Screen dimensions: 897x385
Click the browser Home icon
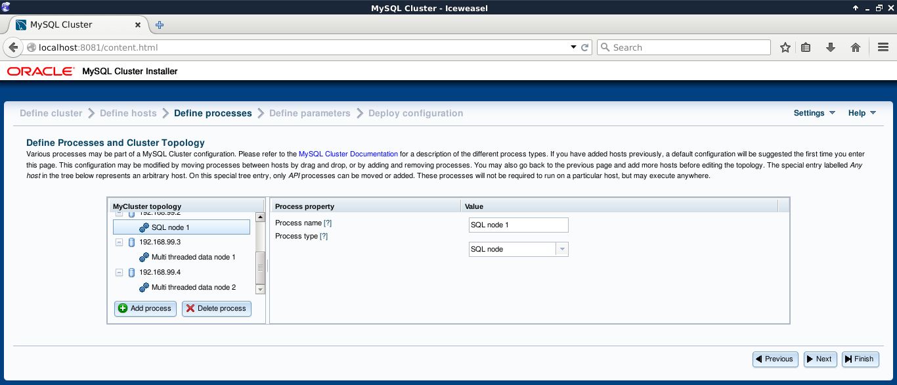click(x=855, y=47)
